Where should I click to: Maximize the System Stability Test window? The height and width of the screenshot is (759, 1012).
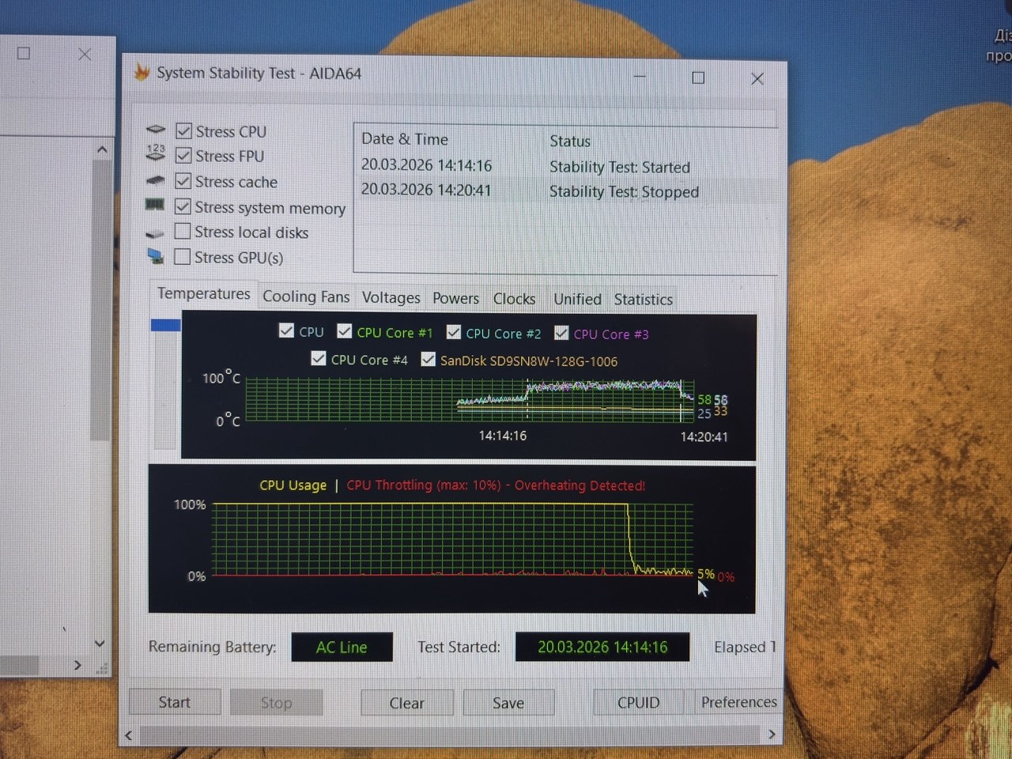(698, 77)
